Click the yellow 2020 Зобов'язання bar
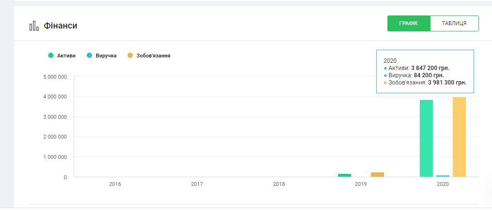 (x=459, y=137)
